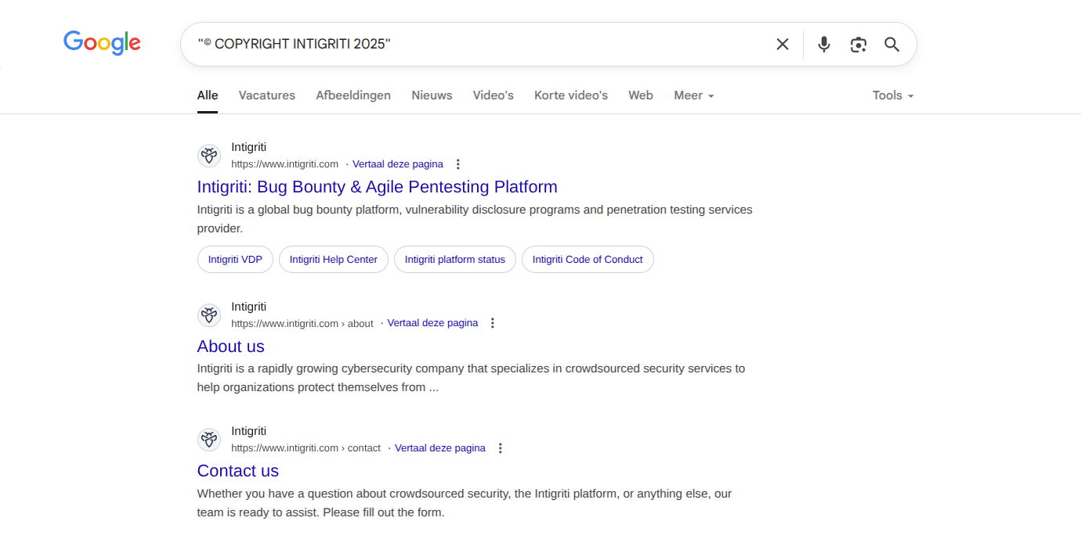Click Intigriti favicon of first result

pos(209,156)
